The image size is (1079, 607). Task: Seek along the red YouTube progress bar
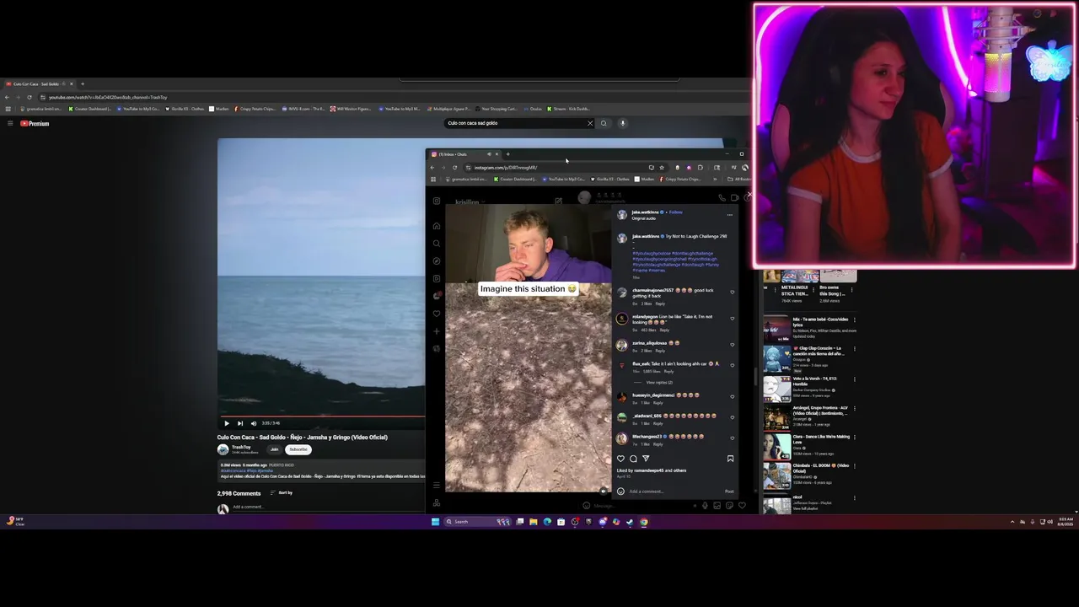pos(322,416)
